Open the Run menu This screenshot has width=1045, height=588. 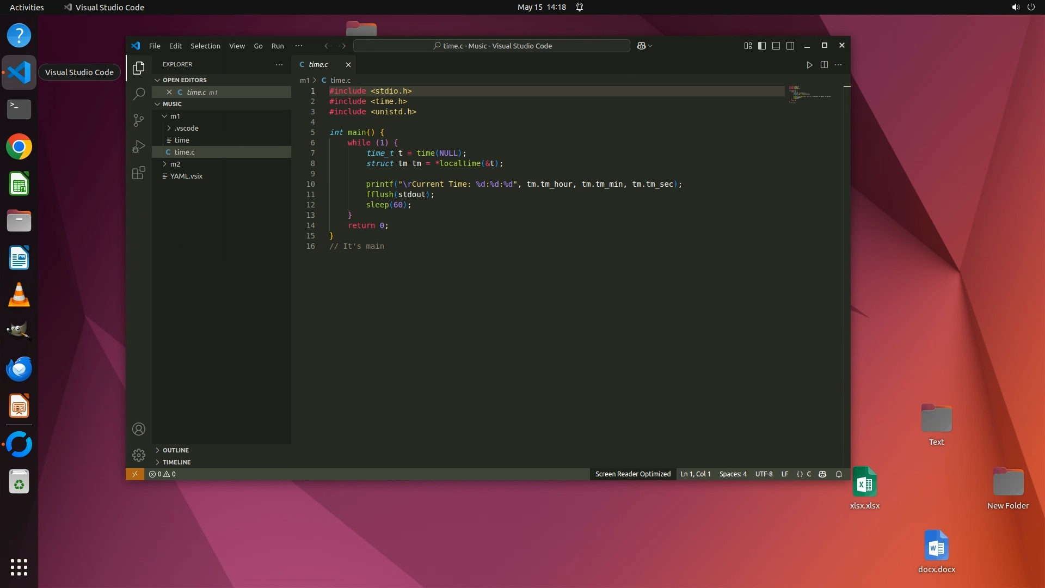click(x=278, y=46)
